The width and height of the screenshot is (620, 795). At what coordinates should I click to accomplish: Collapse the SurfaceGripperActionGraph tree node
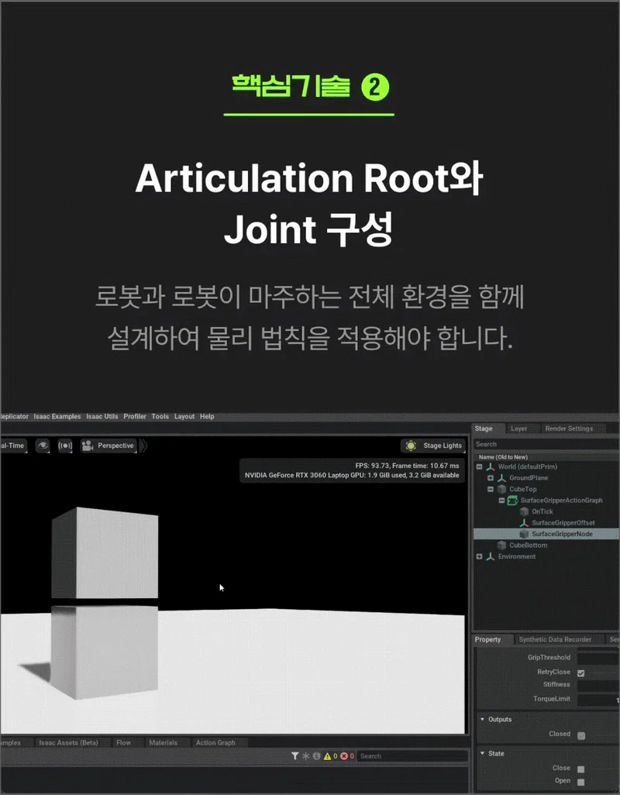click(502, 500)
